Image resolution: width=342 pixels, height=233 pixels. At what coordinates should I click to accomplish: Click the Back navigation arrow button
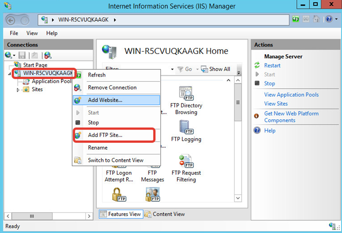tap(10, 21)
